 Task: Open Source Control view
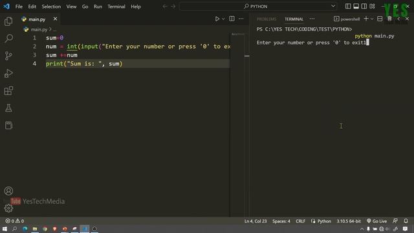pyautogui.click(x=8, y=56)
